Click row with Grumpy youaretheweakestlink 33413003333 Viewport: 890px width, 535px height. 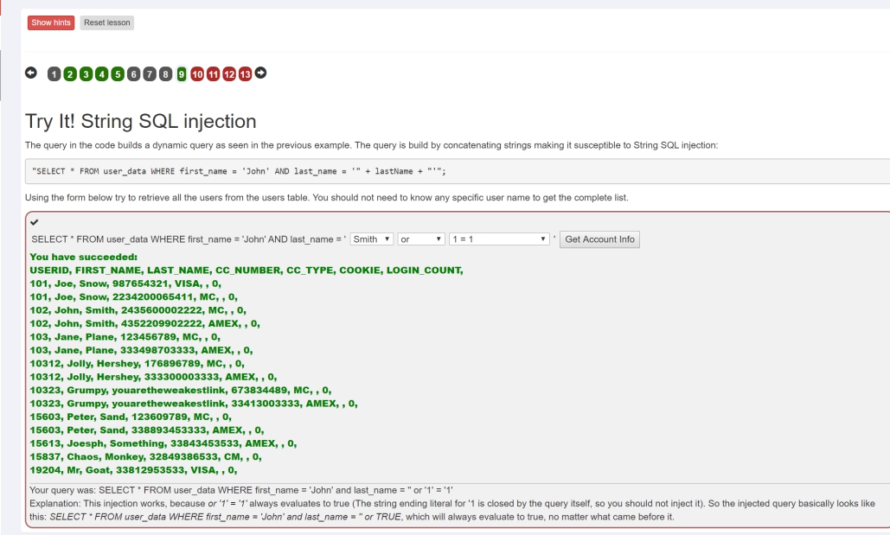click(194, 404)
